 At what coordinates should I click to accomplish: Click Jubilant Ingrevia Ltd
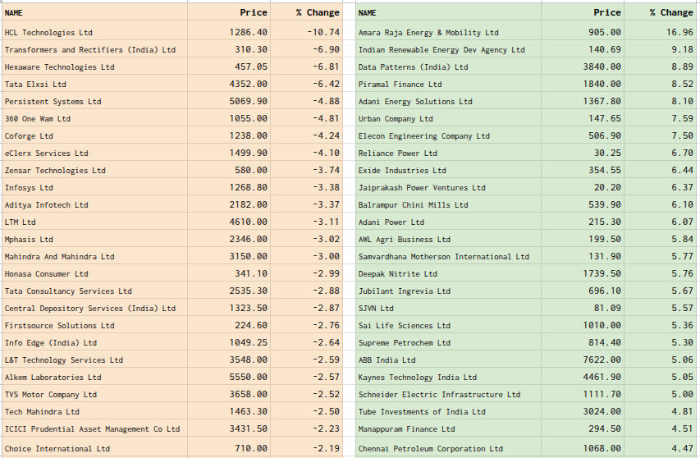(x=448, y=291)
